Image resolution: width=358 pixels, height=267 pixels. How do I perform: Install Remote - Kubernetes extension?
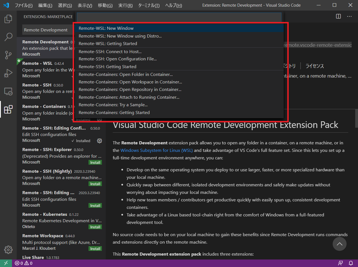pyautogui.click(x=95, y=227)
